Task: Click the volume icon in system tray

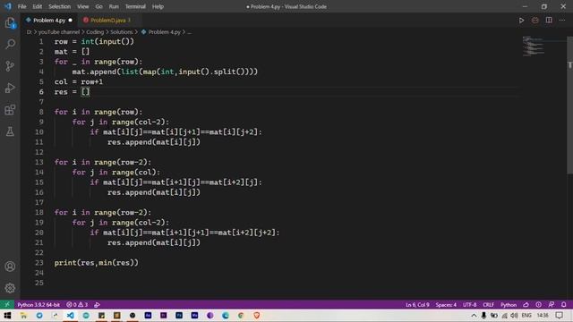Action: [x=514, y=316]
